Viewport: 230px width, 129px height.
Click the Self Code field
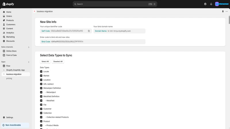[66, 31]
